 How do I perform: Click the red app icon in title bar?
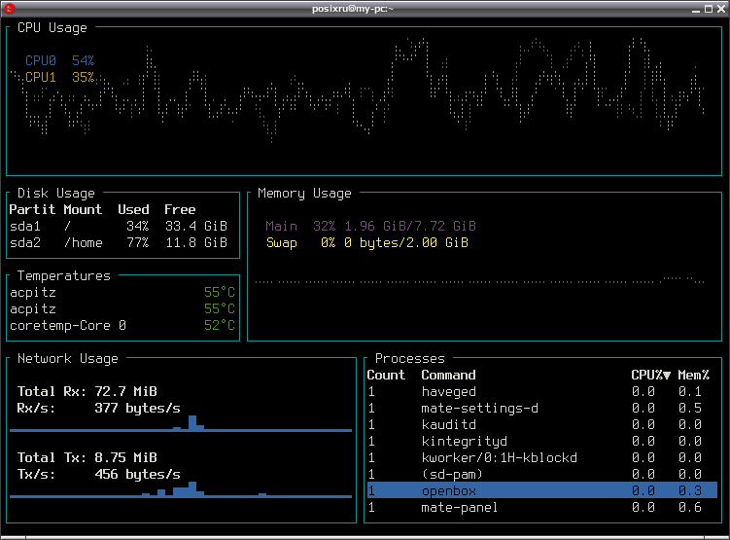click(10, 9)
